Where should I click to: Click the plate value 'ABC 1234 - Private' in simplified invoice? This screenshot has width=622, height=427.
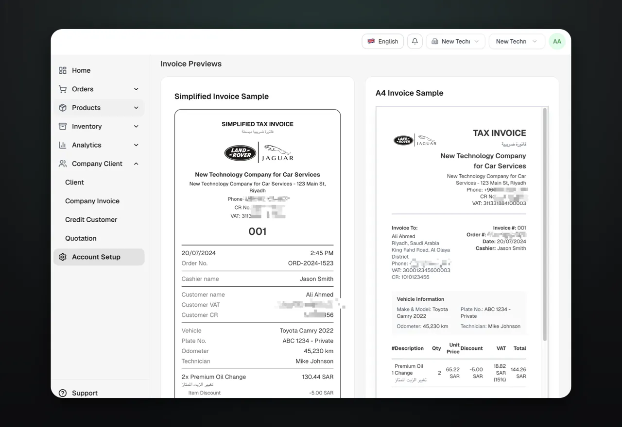point(308,341)
